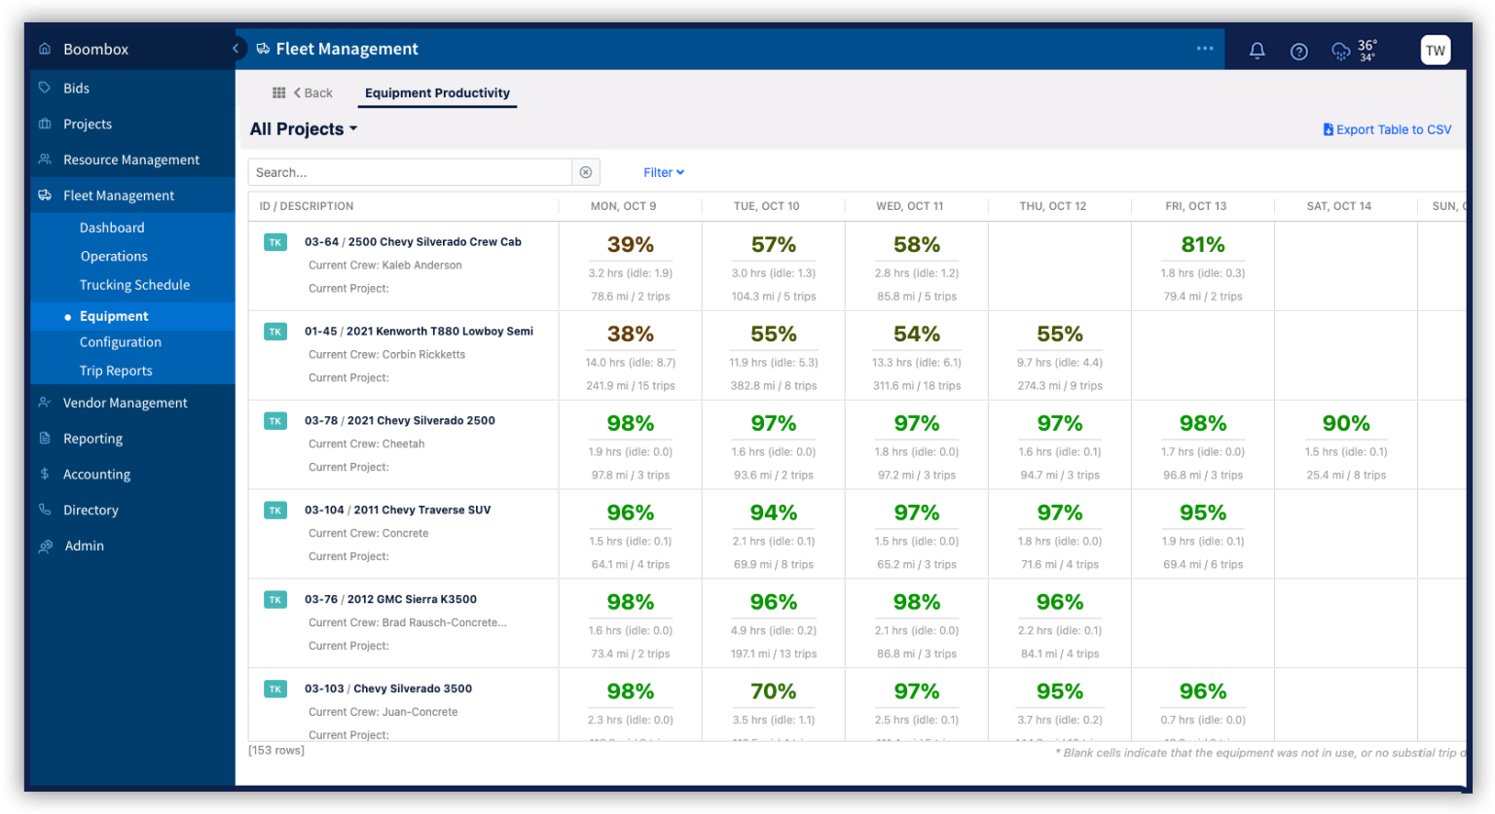Open the ellipsis menu in the header

click(x=1205, y=48)
